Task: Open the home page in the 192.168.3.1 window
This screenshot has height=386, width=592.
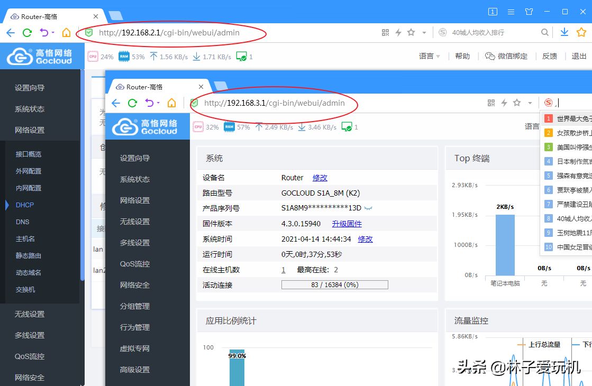Action: tap(172, 103)
